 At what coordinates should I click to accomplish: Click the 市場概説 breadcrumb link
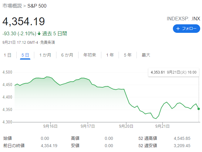(x=12, y=6)
